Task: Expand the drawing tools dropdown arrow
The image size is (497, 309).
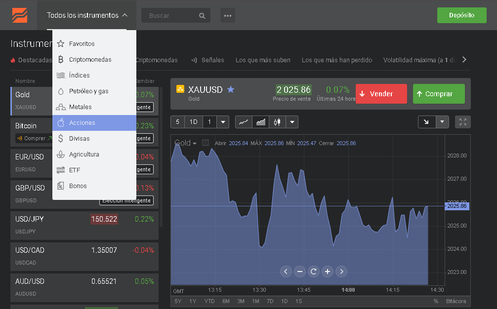Action: coord(442,122)
